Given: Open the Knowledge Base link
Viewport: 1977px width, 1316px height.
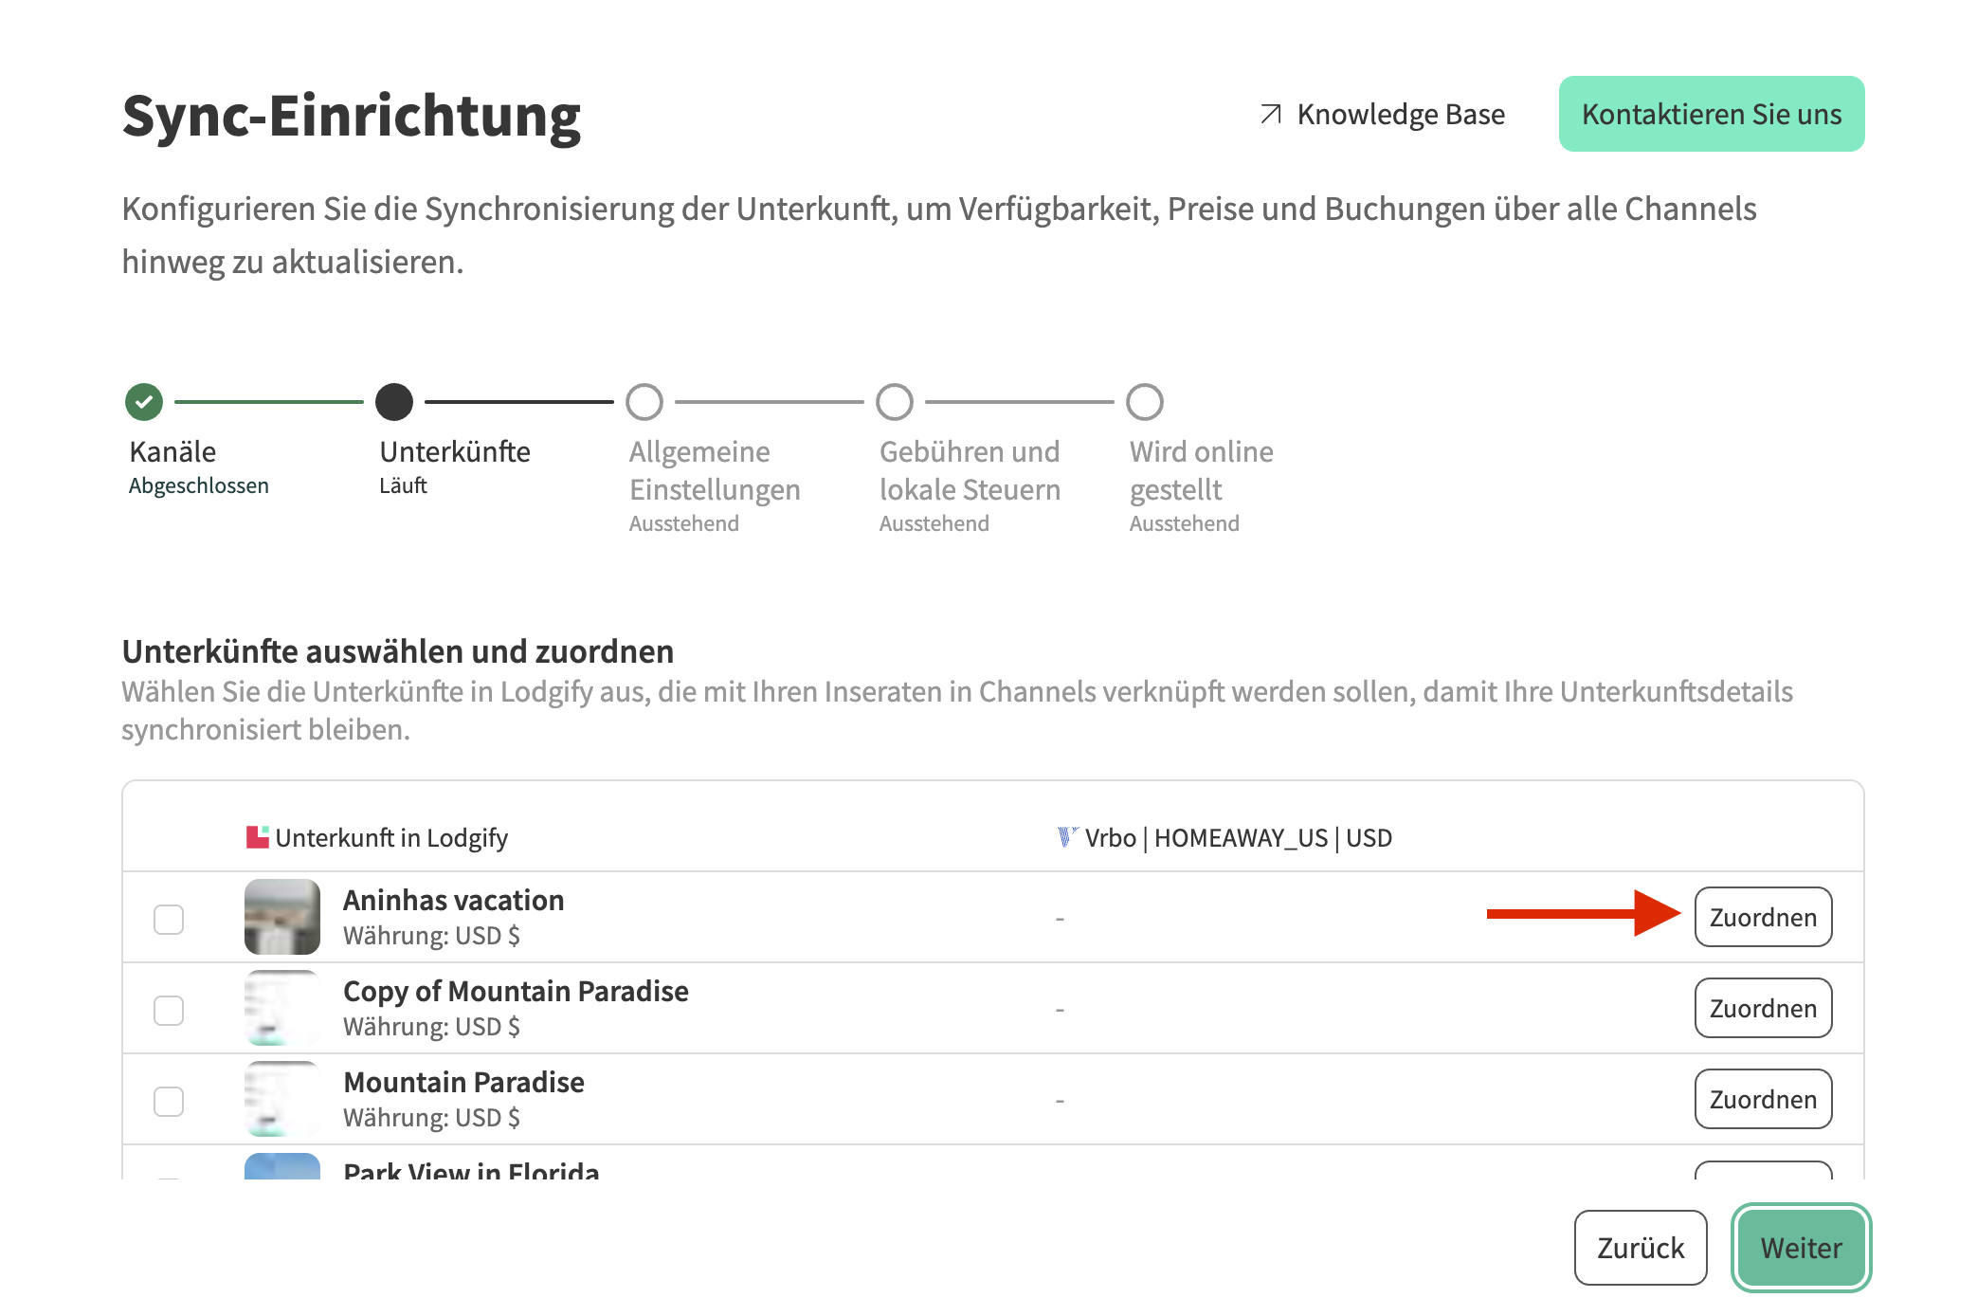Looking at the screenshot, I should point(1400,115).
